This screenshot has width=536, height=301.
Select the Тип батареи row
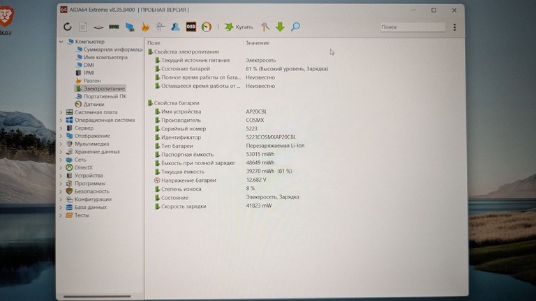[230, 146]
